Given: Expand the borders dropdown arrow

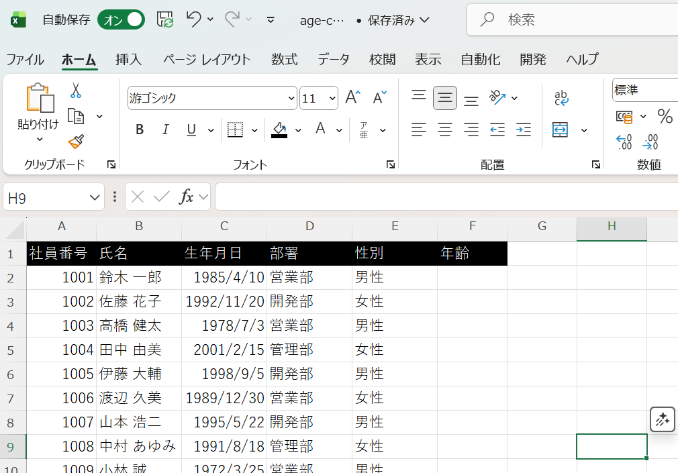Looking at the screenshot, I should coord(254,129).
